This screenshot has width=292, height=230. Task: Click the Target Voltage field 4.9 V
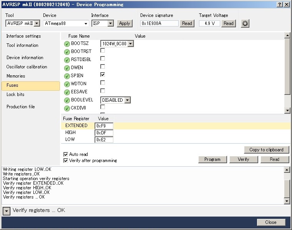tap(209, 23)
